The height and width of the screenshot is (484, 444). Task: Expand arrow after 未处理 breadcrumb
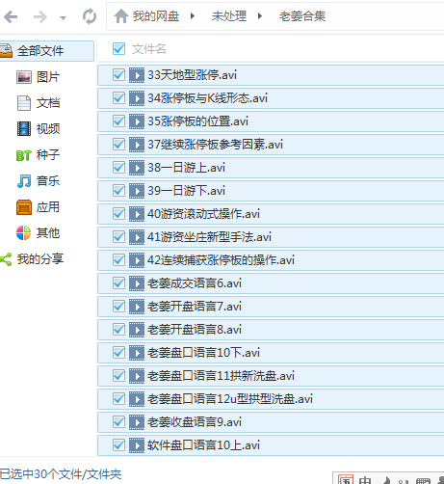(260, 16)
